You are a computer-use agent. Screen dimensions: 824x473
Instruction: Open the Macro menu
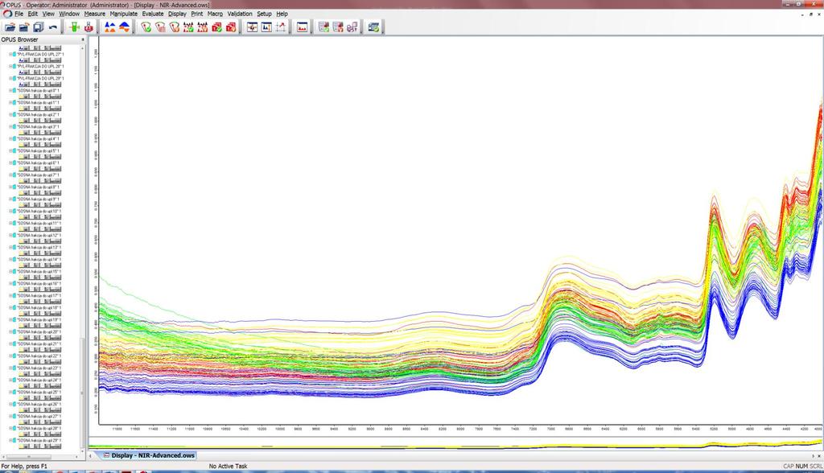pos(215,14)
